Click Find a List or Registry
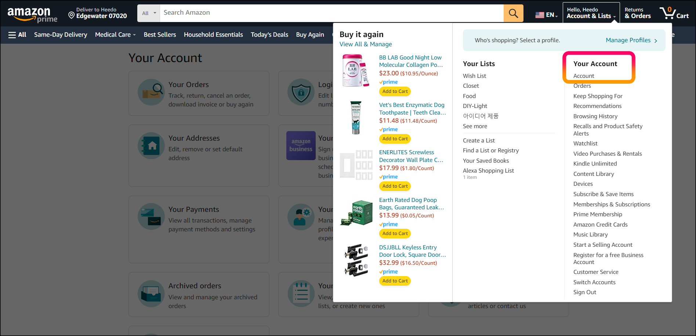696x336 pixels. 491,150
